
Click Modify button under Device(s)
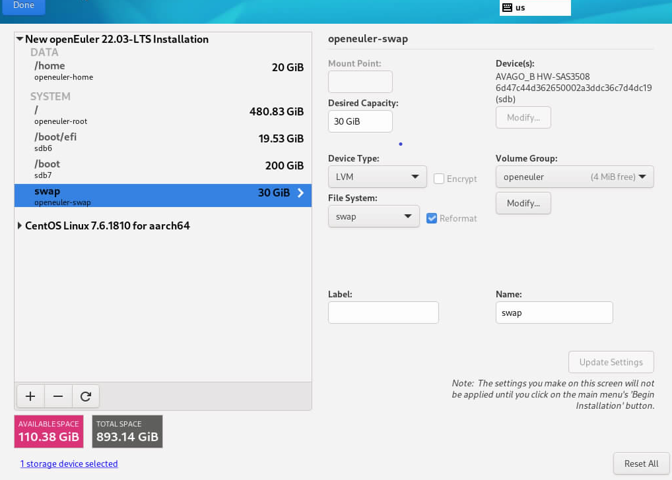523,117
